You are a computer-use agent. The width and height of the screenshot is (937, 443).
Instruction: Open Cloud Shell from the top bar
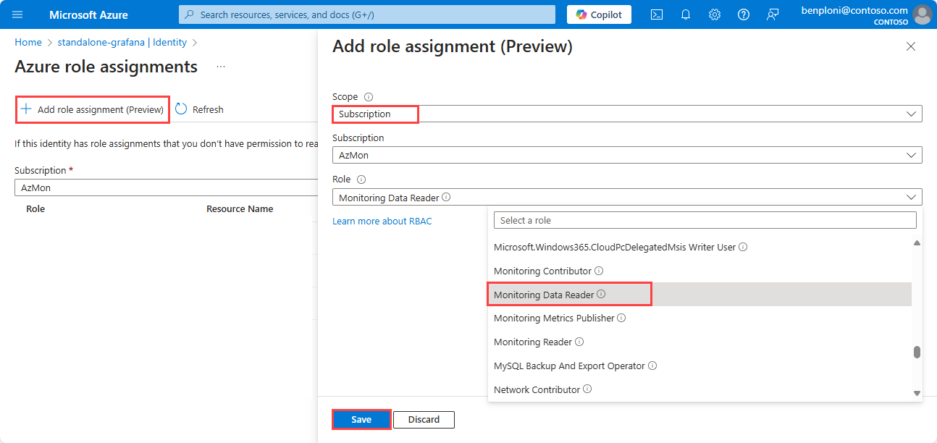pyautogui.click(x=657, y=14)
